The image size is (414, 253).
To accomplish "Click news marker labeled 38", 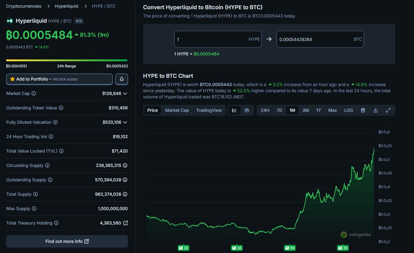I will tap(237, 248).
